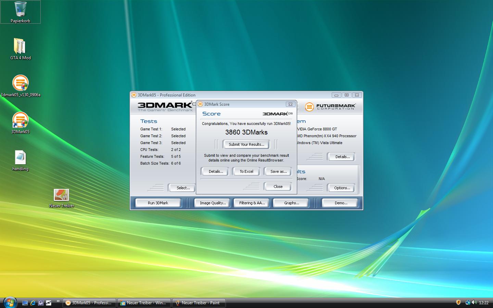This screenshot has width=493, height=308.
Task: Click the 3860 3DMarks score text
Action: 246,132
